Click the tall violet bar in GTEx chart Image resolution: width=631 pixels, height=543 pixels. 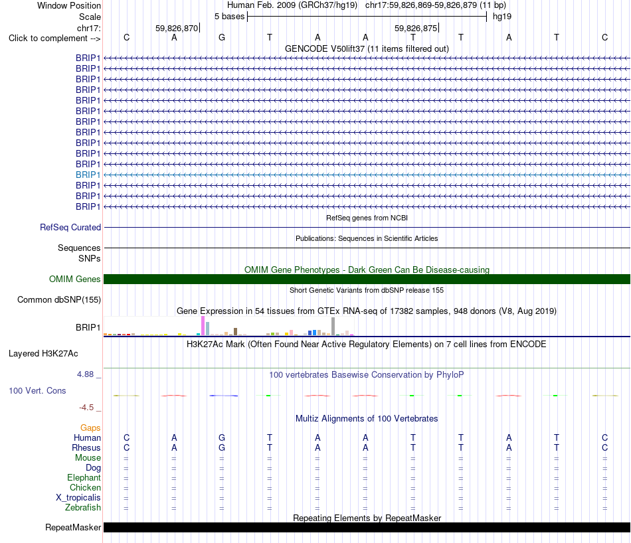[x=203, y=326]
